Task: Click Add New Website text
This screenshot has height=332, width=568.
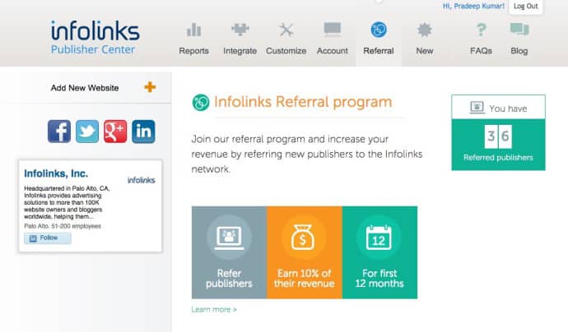Action: 85,88
